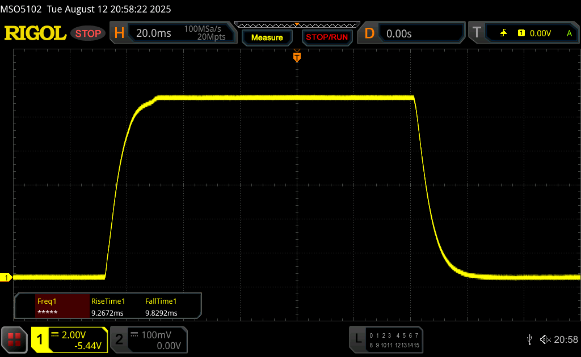Toggle logic analyzer L digital channels
Viewport: 581px width, 357px height.
click(x=386, y=339)
